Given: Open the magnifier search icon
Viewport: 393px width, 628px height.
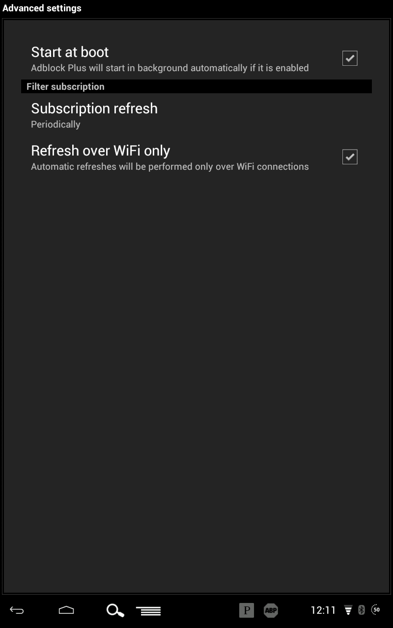Looking at the screenshot, I should tap(115, 610).
